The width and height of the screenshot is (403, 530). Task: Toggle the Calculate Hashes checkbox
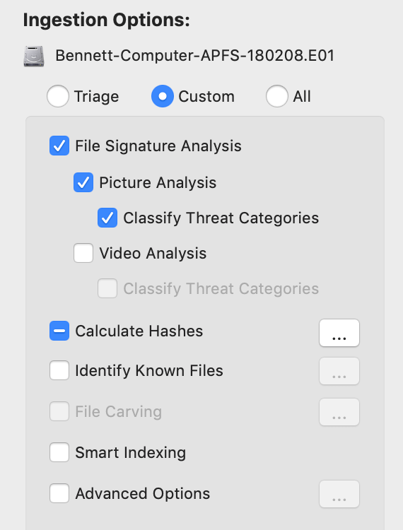(x=59, y=331)
